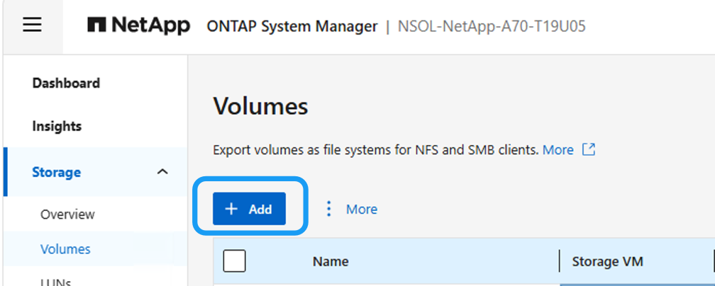Open the hamburger navigation menu
The image size is (715, 286).
pyautogui.click(x=33, y=25)
